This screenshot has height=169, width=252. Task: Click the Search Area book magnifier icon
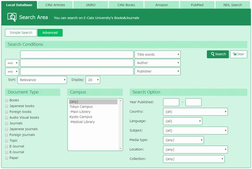click(x=12, y=17)
